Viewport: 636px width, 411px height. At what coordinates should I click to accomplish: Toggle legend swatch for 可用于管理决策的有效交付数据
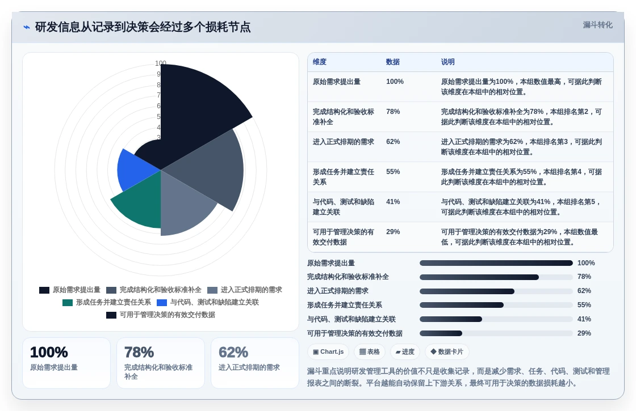tap(111, 315)
